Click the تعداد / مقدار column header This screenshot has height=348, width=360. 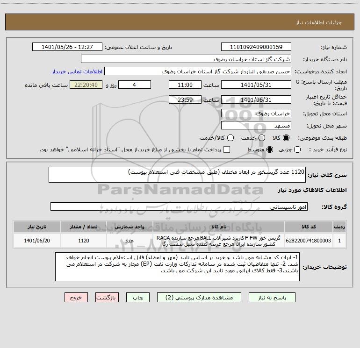(84, 227)
